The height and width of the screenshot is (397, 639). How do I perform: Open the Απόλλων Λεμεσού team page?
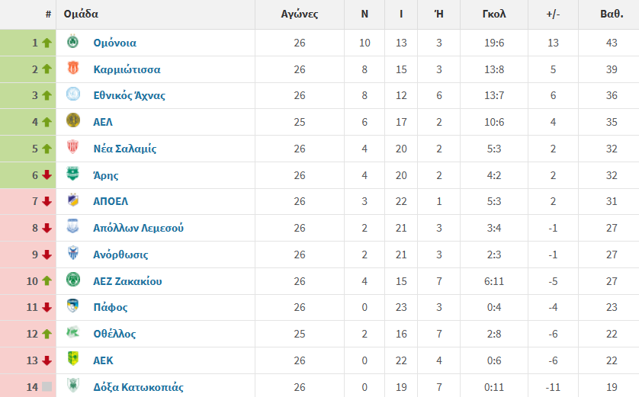click(138, 228)
